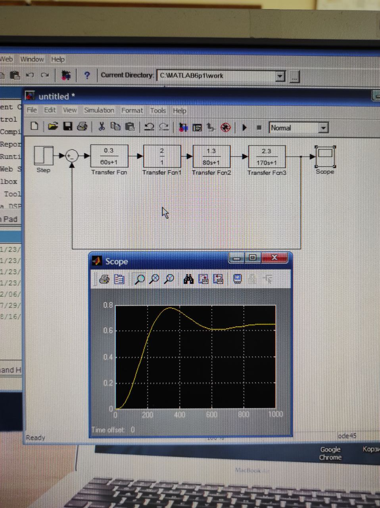This screenshot has width=380, height=508.
Task: Print the Scope plot
Action: click(104, 279)
